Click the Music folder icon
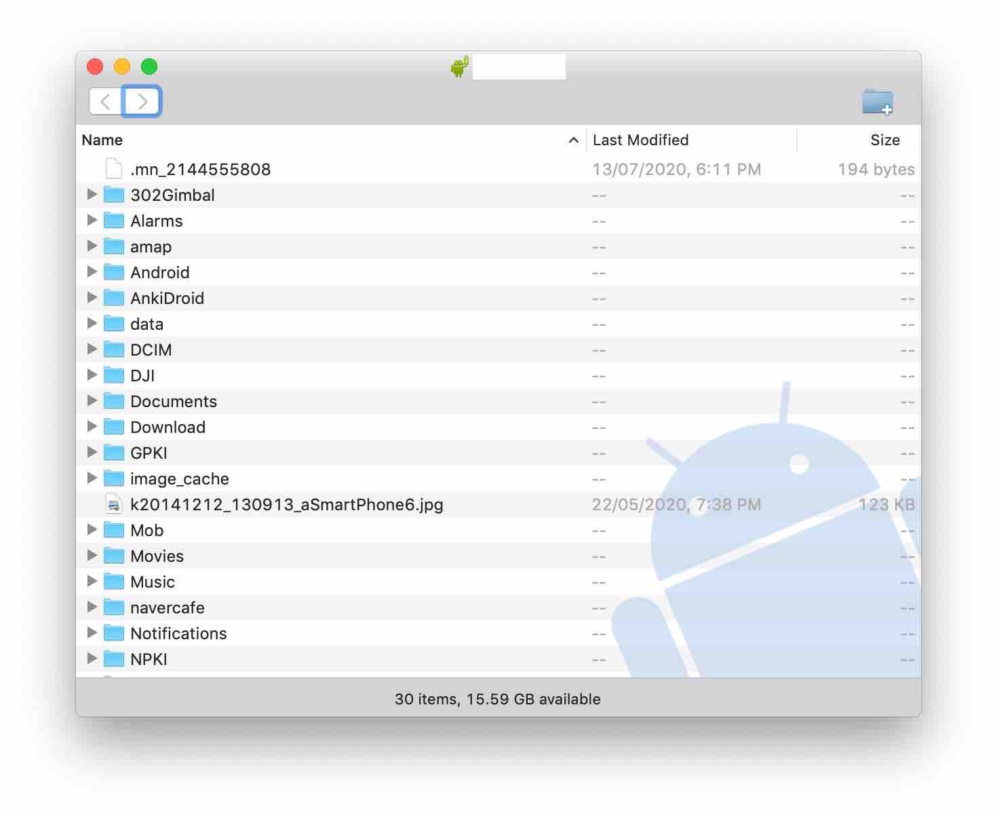997x817 pixels. [x=114, y=582]
